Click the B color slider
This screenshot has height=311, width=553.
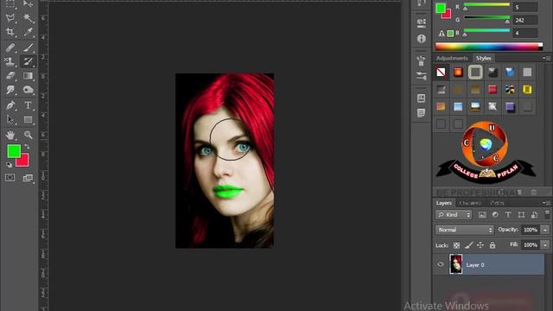(486, 32)
